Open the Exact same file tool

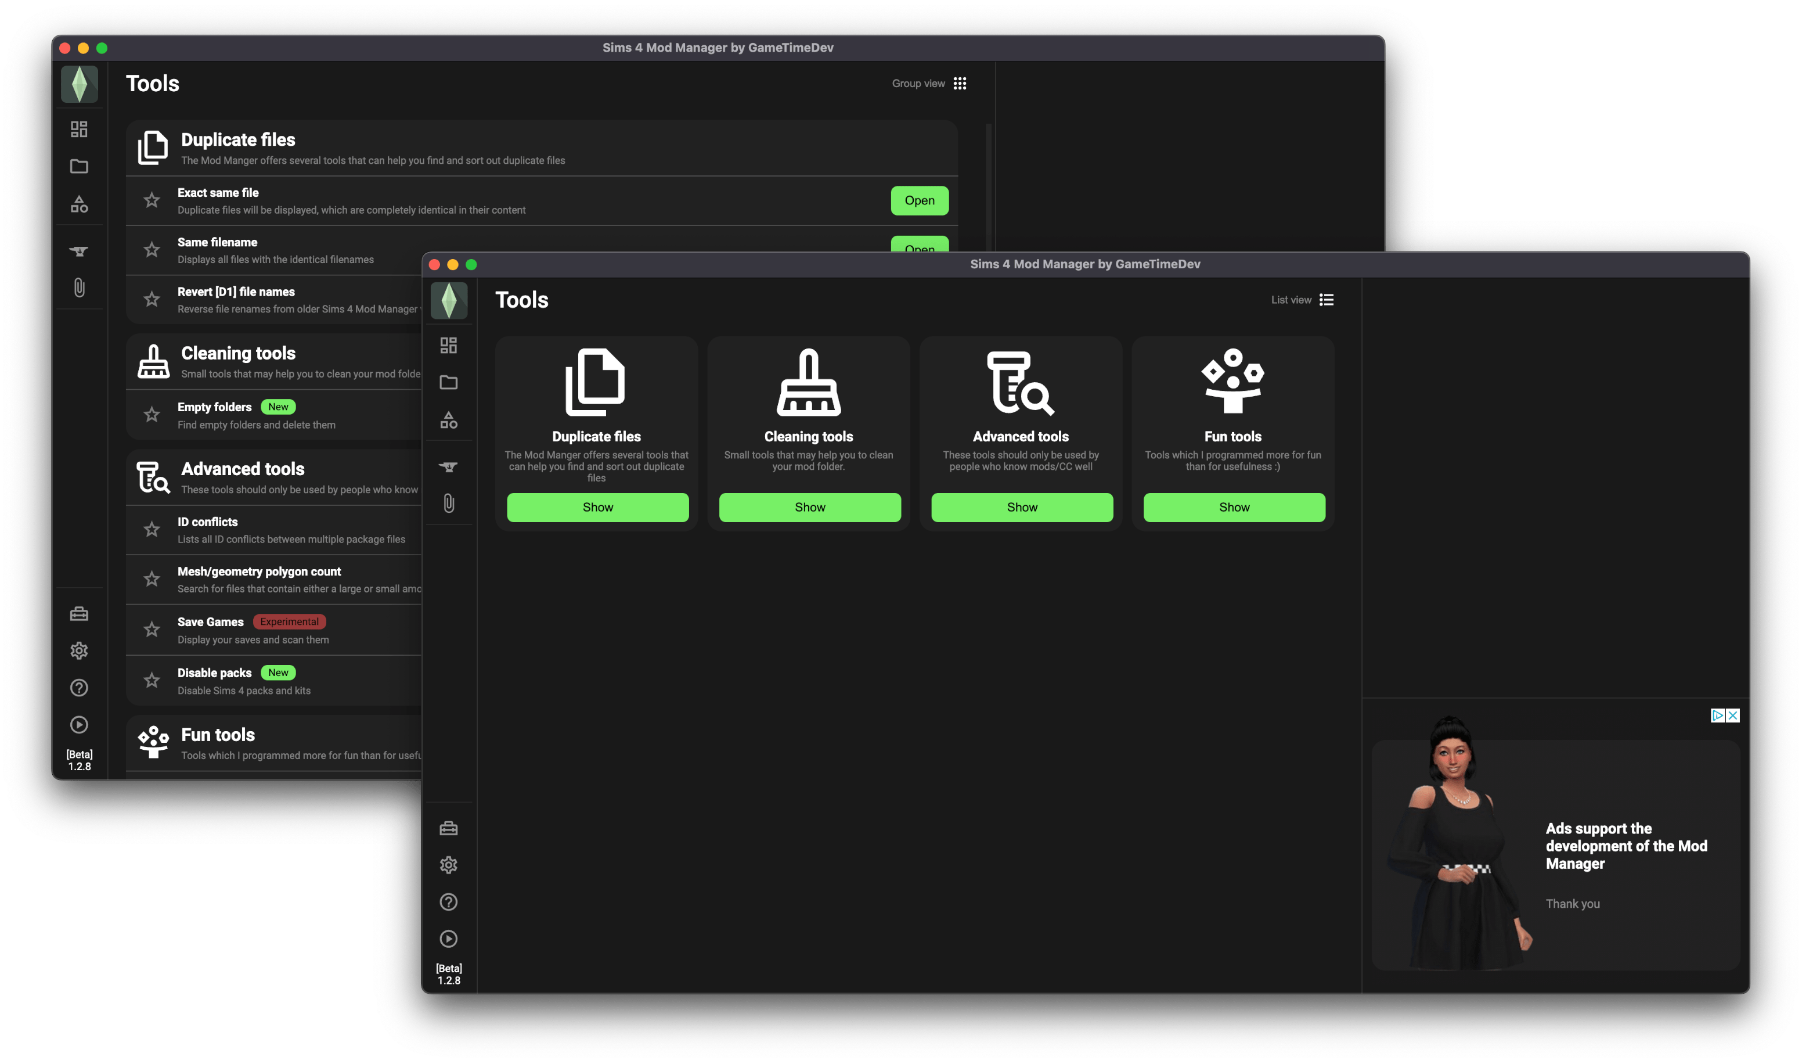[919, 200]
